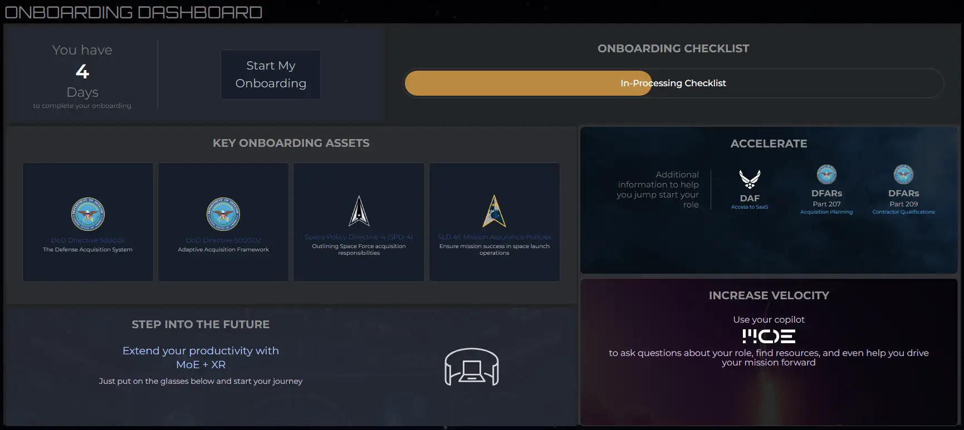This screenshot has width=964, height=430.
Task: Click the 'DFARs Part 207' heading text
Action: 826,198
